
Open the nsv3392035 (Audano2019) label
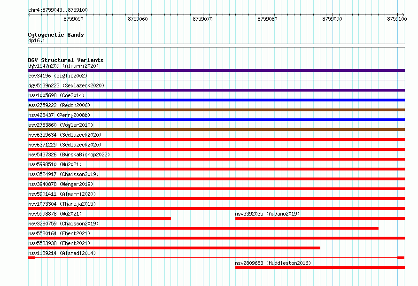[267, 214]
